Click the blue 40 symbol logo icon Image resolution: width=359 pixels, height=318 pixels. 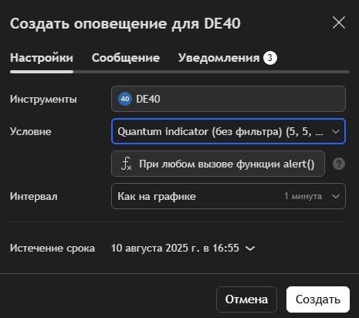tap(125, 99)
